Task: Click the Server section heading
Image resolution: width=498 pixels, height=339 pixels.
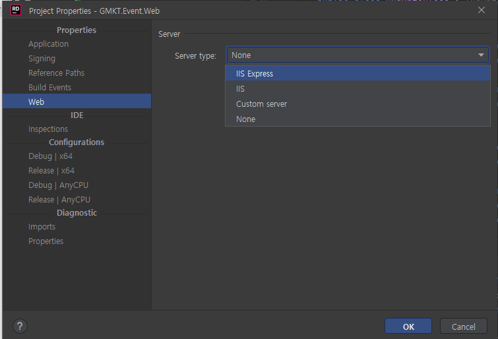Action: [x=169, y=34]
